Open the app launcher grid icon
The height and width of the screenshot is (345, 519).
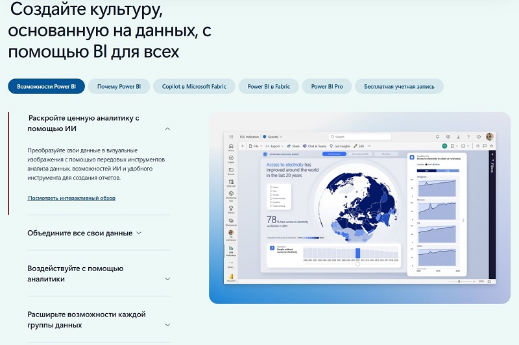tap(231, 137)
